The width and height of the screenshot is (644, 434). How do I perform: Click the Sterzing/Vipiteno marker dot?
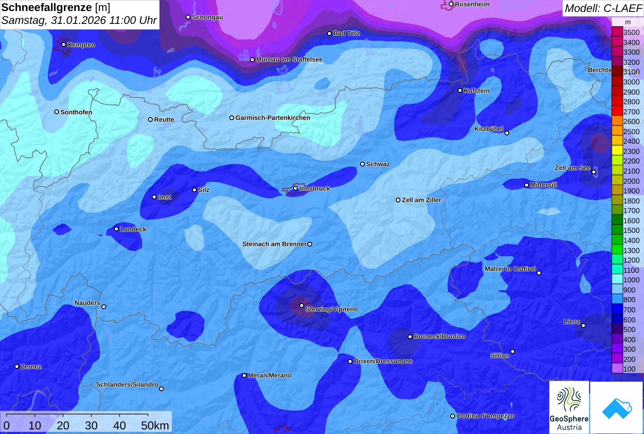coord(302,305)
